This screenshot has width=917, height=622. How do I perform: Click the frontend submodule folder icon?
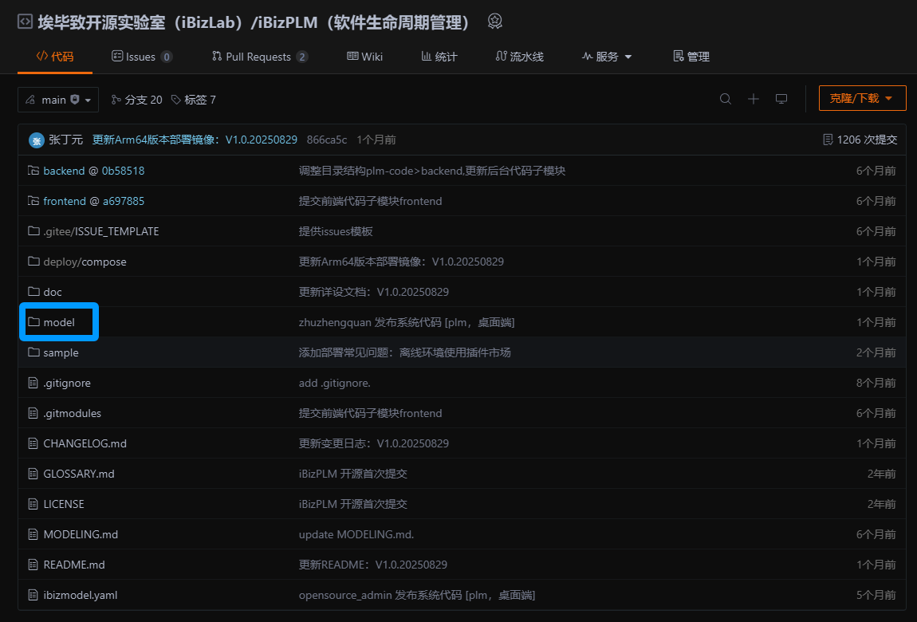pos(33,200)
